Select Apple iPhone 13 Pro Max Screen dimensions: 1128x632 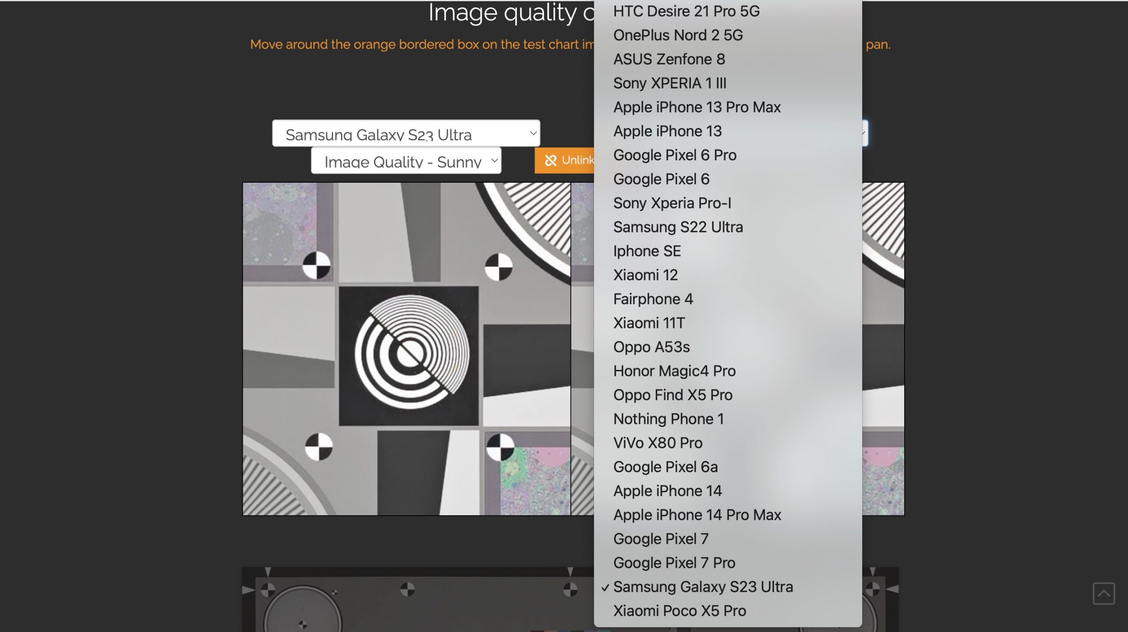(697, 107)
